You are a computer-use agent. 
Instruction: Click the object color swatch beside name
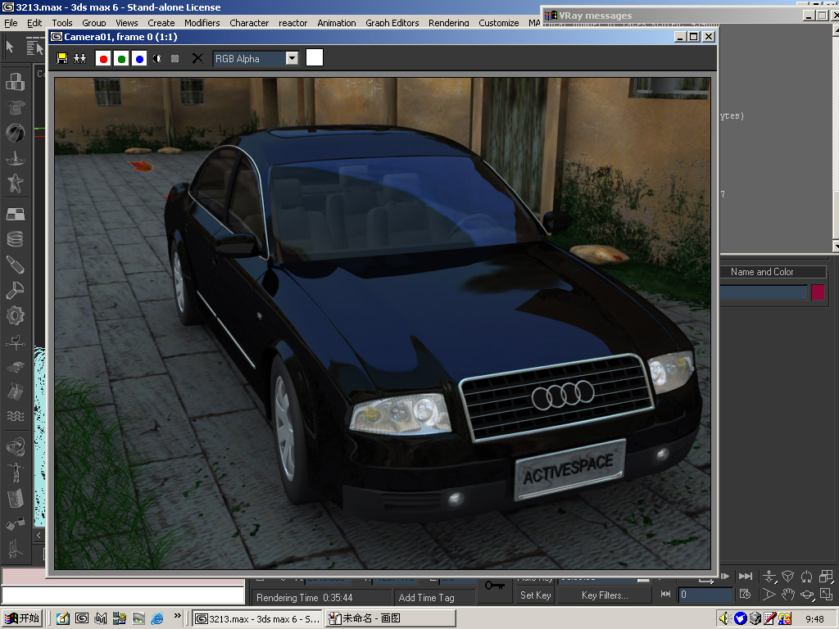coord(819,292)
